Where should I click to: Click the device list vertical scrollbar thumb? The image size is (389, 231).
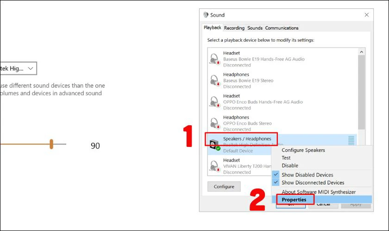(362, 92)
